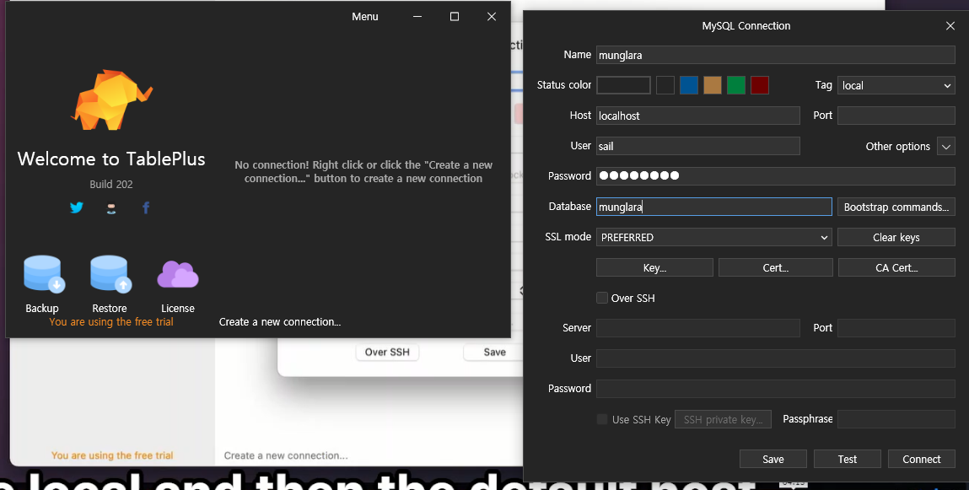Click the Create a new connection link

[x=279, y=321]
